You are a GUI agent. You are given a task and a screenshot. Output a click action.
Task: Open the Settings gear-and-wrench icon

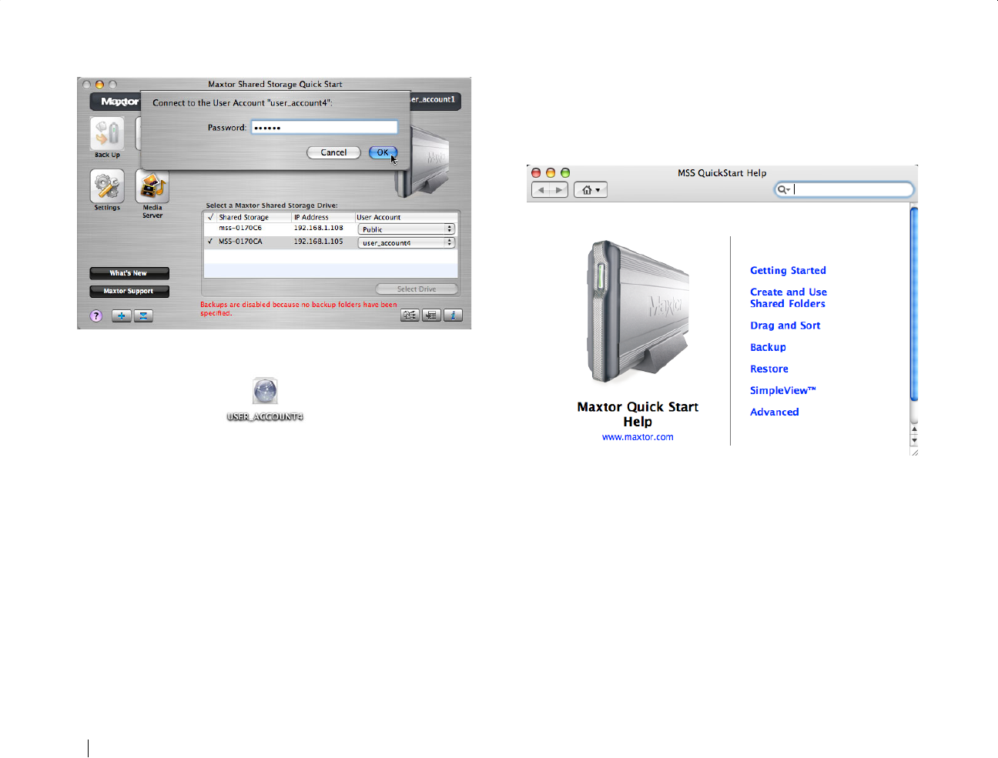click(107, 186)
